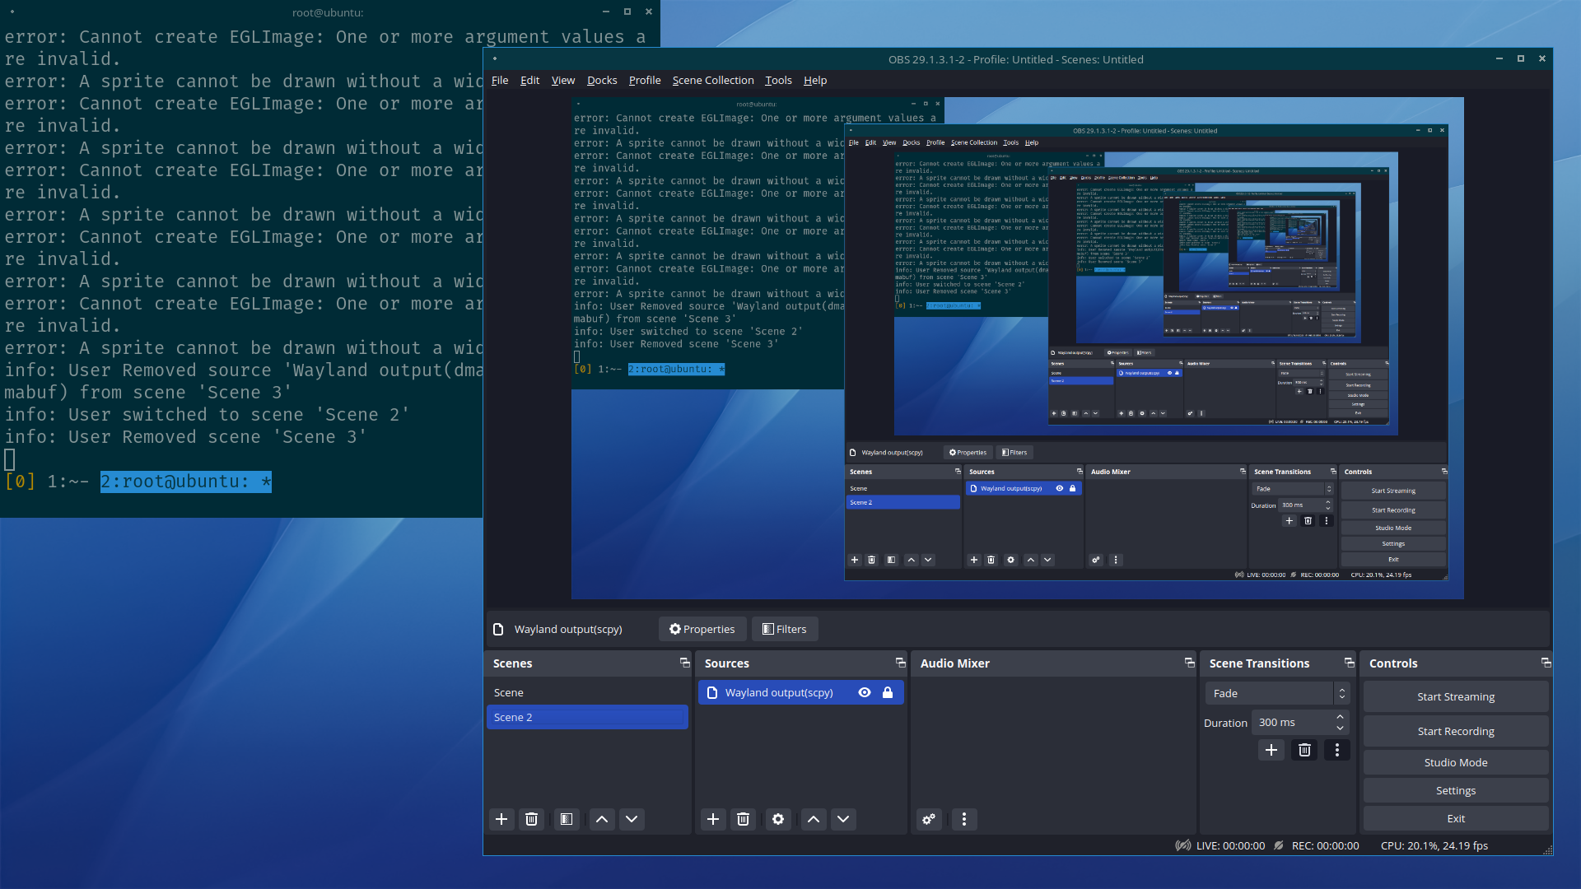Click terminal tab '2:root@ubuntu: *'

coord(186,482)
